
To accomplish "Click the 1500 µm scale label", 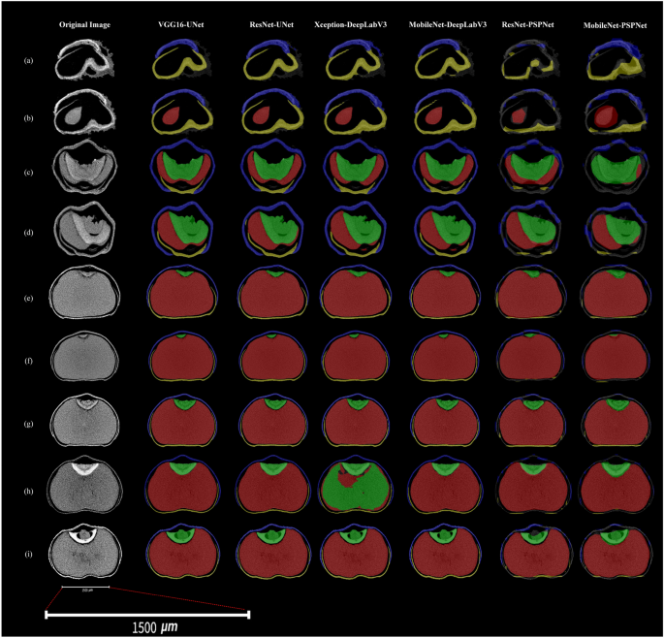I will [x=155, y=627].
